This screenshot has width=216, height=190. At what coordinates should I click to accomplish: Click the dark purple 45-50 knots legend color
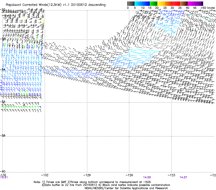pos(199,4)
